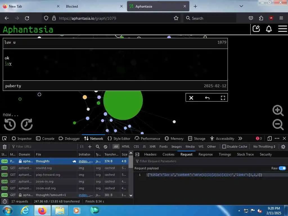
Task: Open the Debugger tab
Action: [69, 139]
